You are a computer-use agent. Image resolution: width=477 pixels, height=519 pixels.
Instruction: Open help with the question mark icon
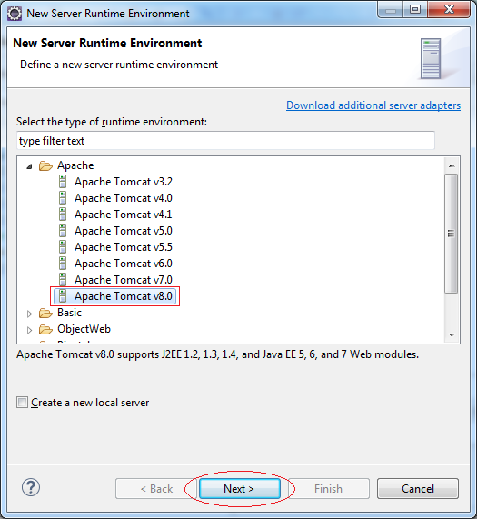point(31,487)
